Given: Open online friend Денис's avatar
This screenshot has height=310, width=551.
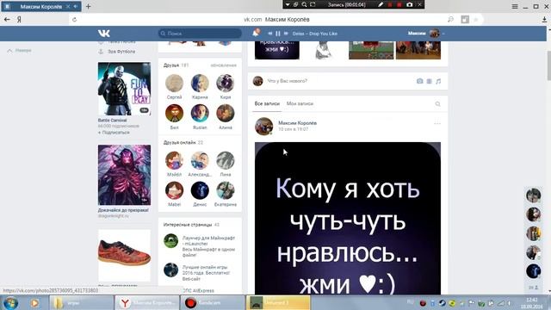Looking at the screenshot, I should tap(200, 190).
